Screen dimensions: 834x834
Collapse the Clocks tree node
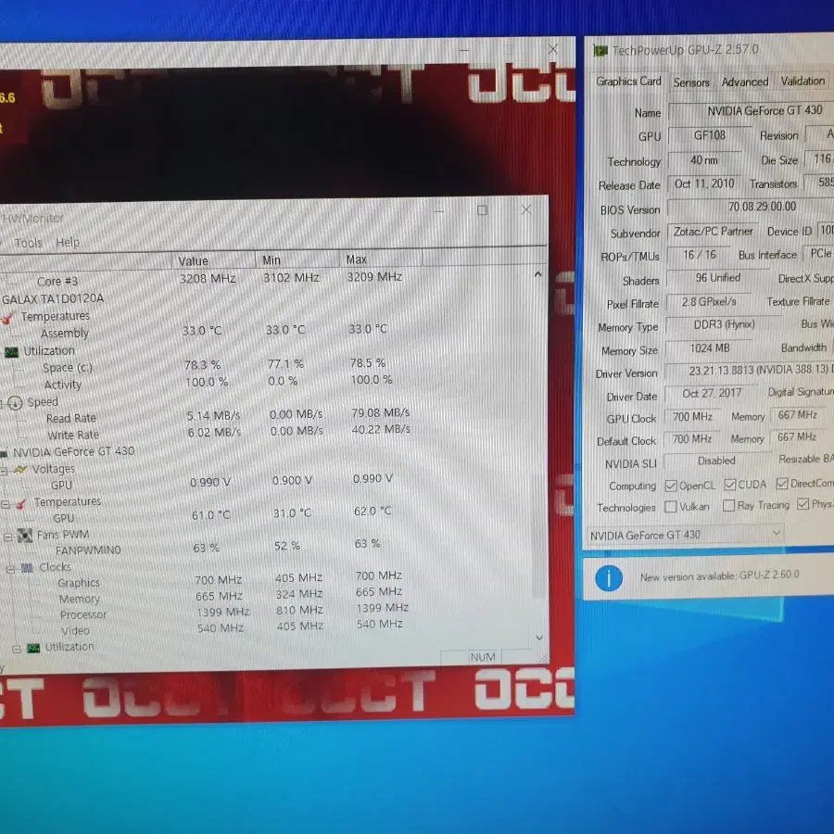coord(10,569)
